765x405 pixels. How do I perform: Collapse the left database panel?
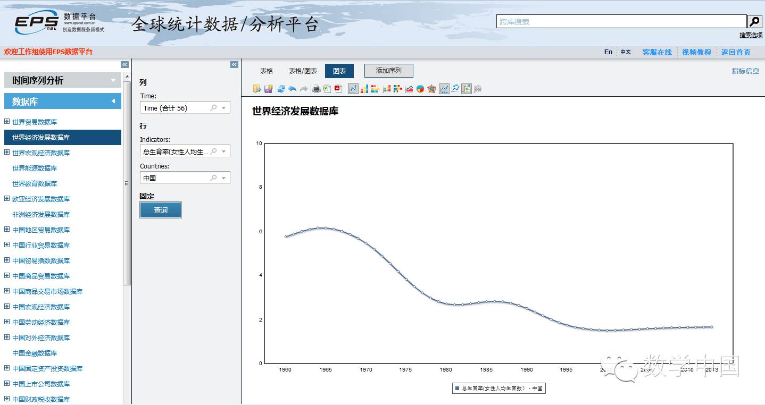124,64
